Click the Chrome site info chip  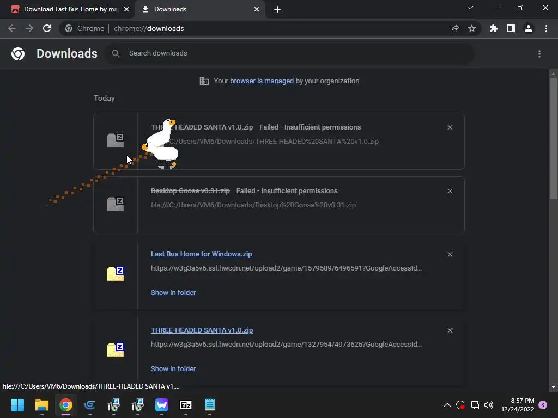coord(84,28)
